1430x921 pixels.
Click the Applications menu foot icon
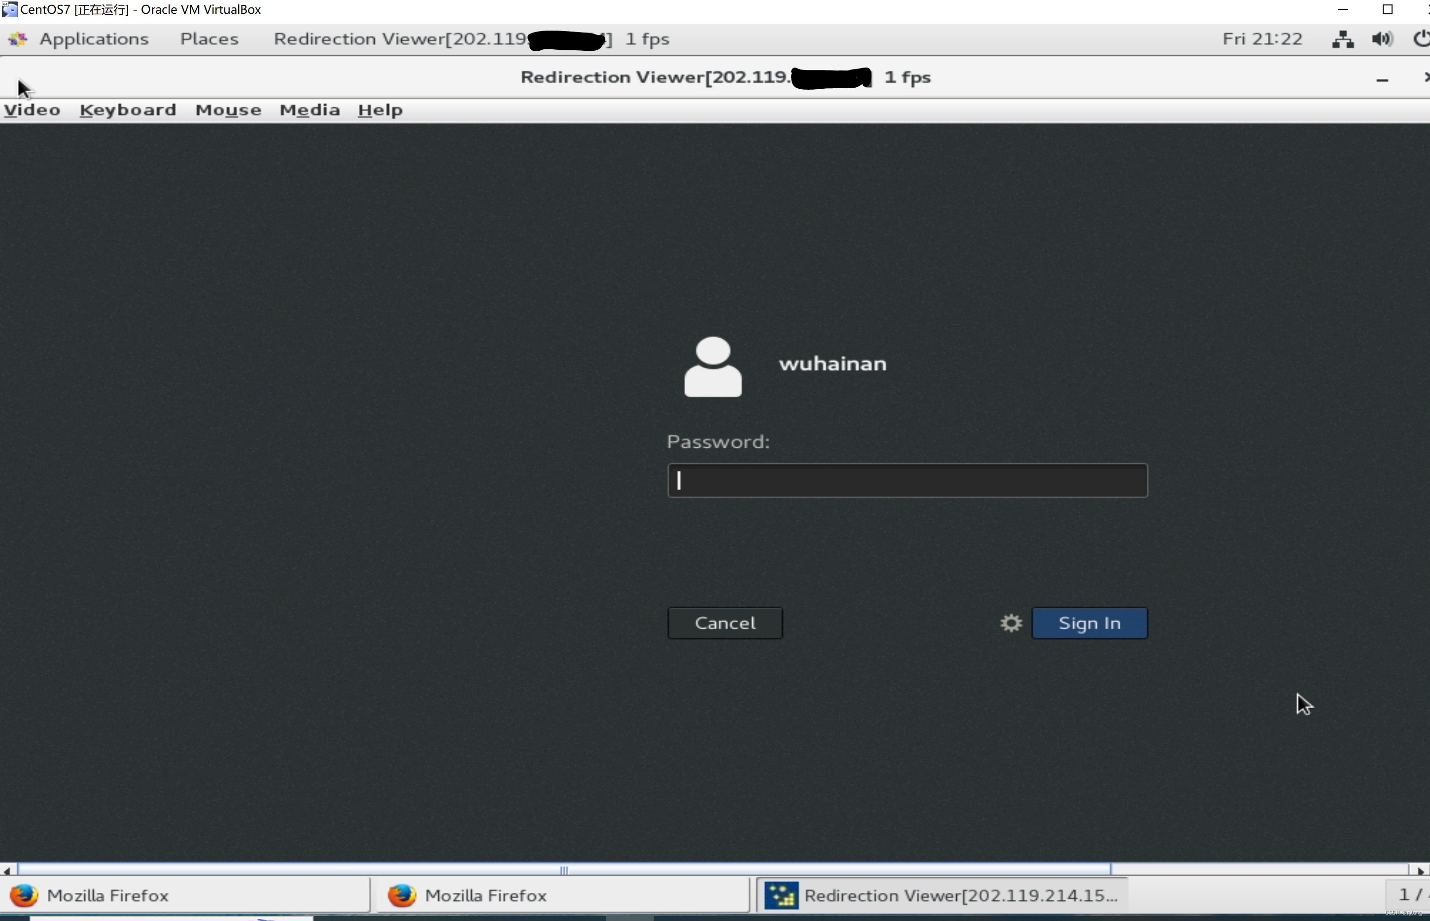click(x=18, y=39)
